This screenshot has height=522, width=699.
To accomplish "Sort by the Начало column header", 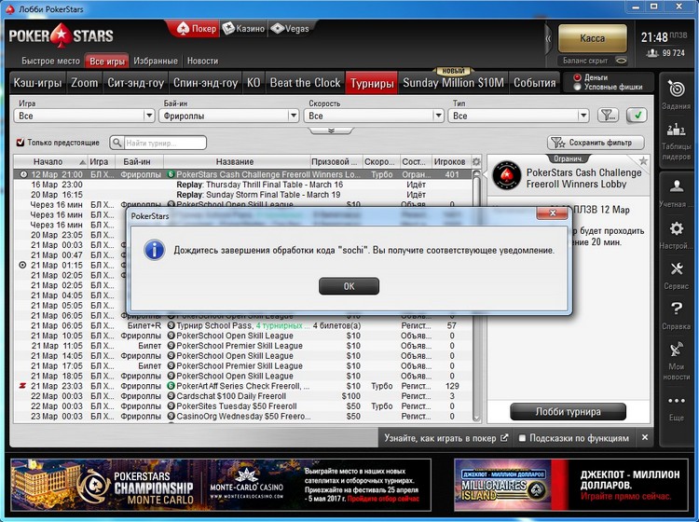I will tap(50, 162).
